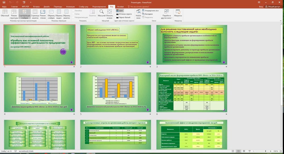Switch to normal view from status bar

point(233,151)
